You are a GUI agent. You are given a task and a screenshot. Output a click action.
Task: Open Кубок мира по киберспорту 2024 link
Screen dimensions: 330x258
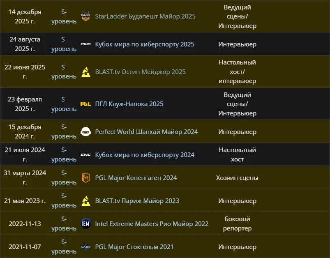pos(145,155)
